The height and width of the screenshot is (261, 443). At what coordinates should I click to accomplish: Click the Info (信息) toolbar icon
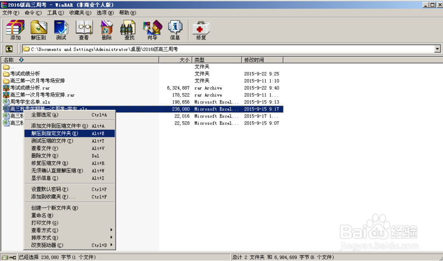coord(175,30)
